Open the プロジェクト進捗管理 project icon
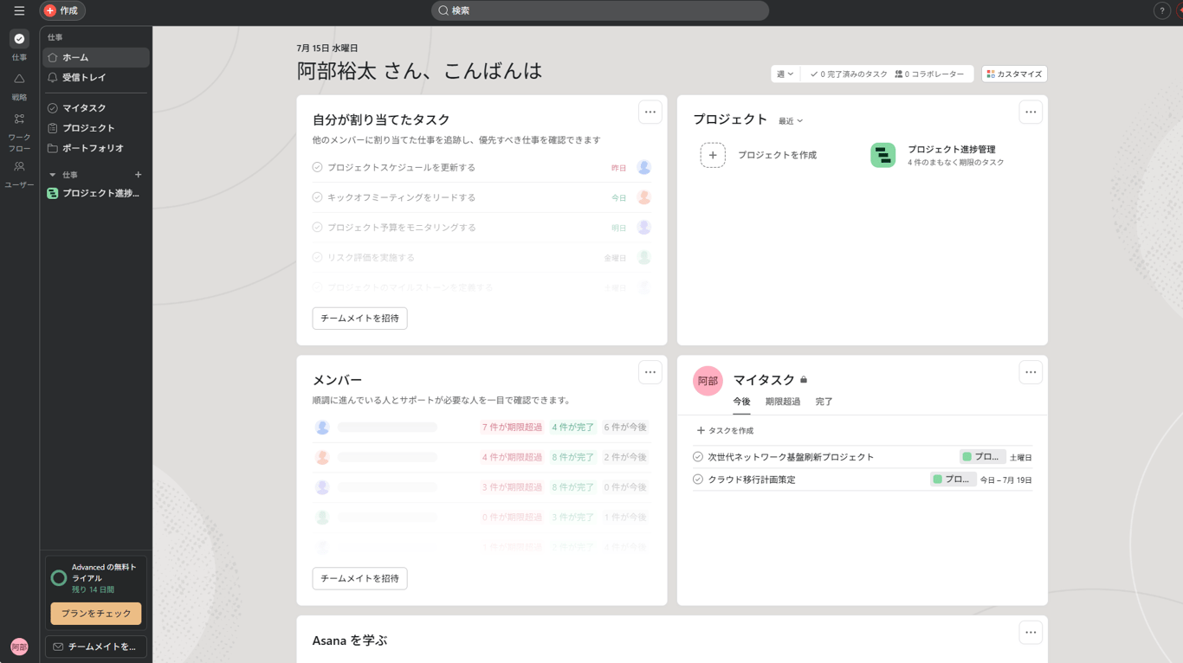Screen dimensions: 1183x663 pos(882,155)
